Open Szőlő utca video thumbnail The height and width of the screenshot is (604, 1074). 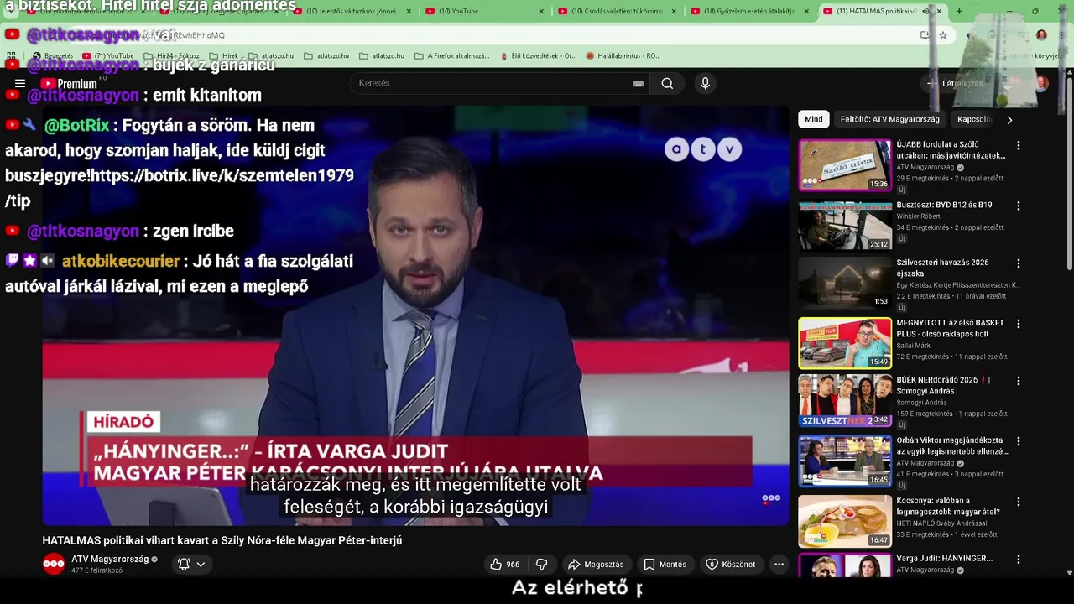845,165
